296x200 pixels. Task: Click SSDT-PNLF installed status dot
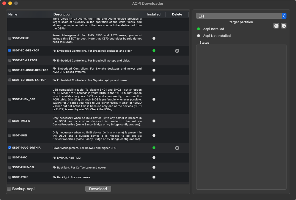pos(154,177)
